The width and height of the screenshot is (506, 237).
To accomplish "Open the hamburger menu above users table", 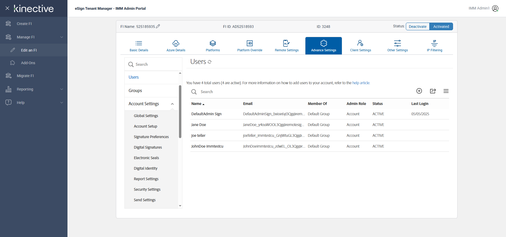I will click(x=446, y=91).
